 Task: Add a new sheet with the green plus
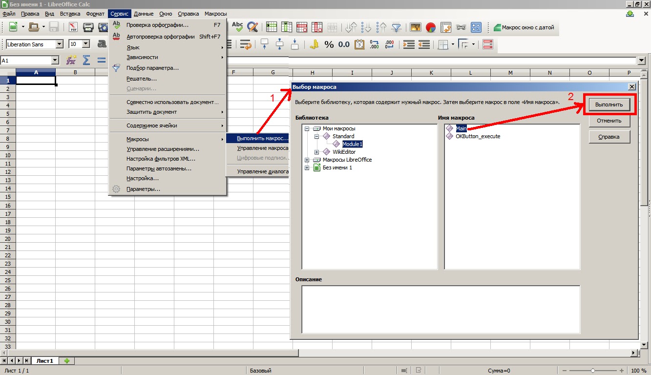(66, 361)
